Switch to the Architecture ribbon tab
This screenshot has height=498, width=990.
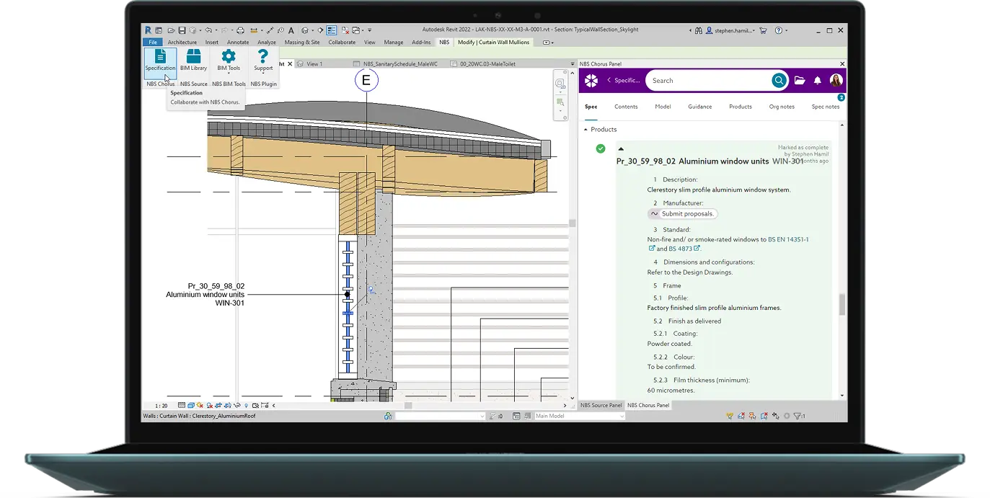(182, 42)
